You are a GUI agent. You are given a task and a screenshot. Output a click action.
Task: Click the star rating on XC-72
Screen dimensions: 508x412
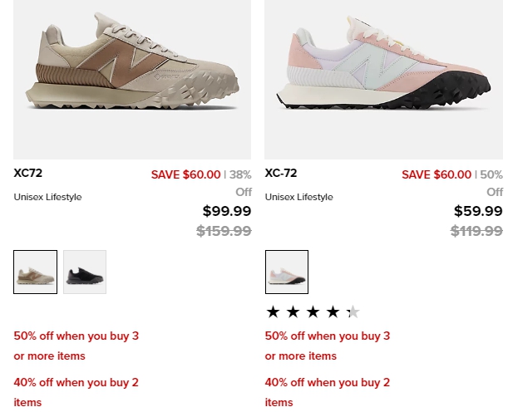point(313,312)
